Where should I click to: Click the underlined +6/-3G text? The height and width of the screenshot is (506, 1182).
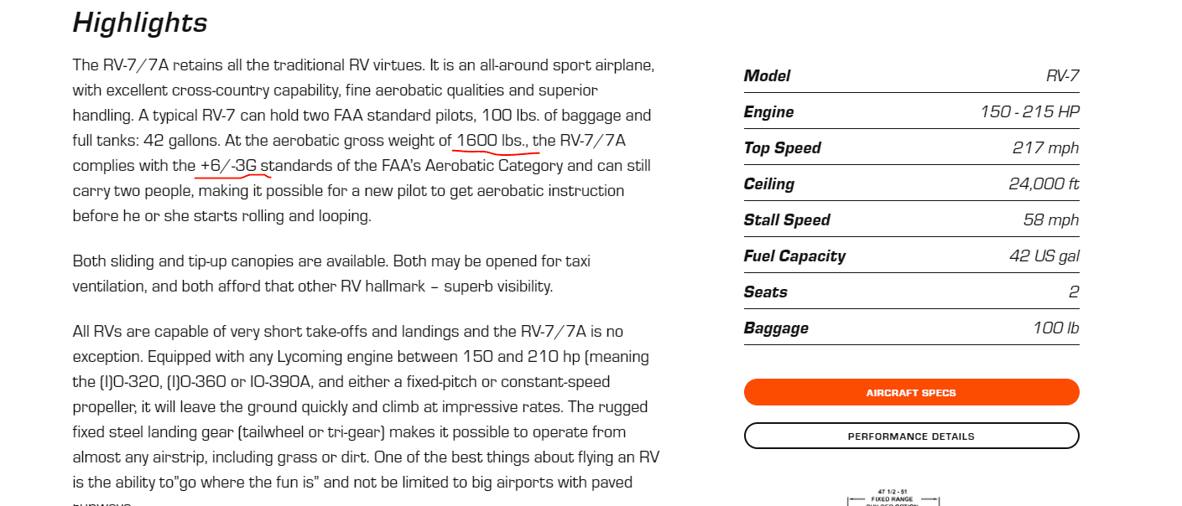click(228, 166)
